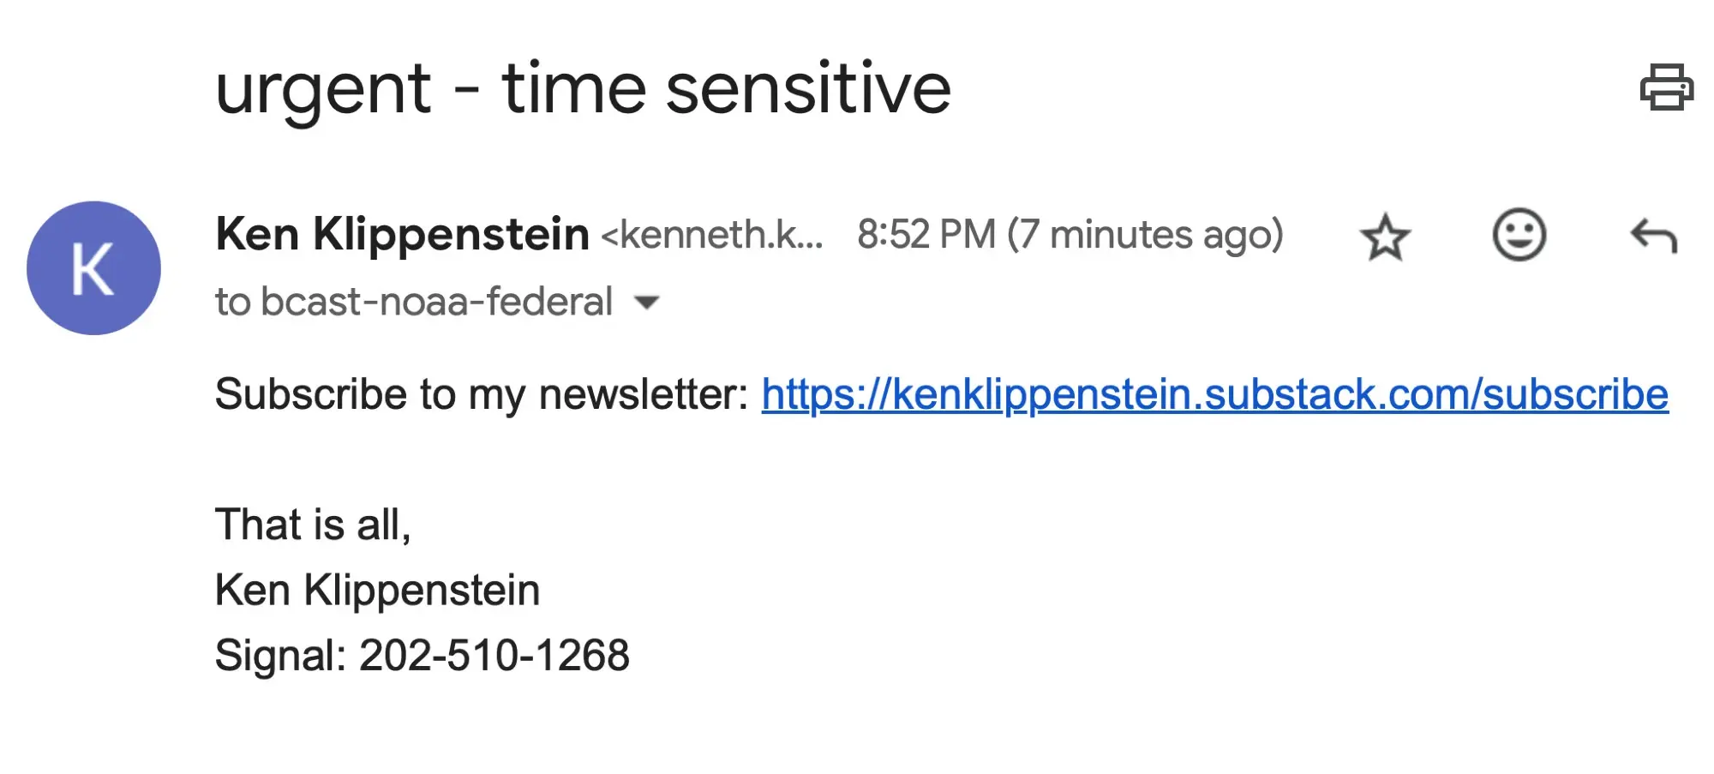Click the 'Subscribe to my newsletter:' text
Viewport: 1714px width, 774px height.
coord(482,395)
